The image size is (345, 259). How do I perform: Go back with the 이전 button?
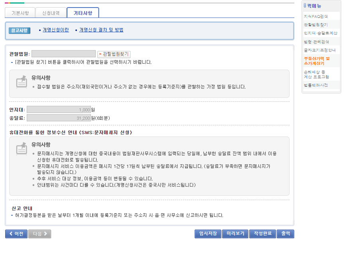pyautogui.click(x=16, y=234)
